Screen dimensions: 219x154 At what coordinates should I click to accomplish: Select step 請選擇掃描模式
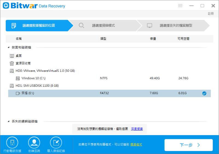(105, 25)
